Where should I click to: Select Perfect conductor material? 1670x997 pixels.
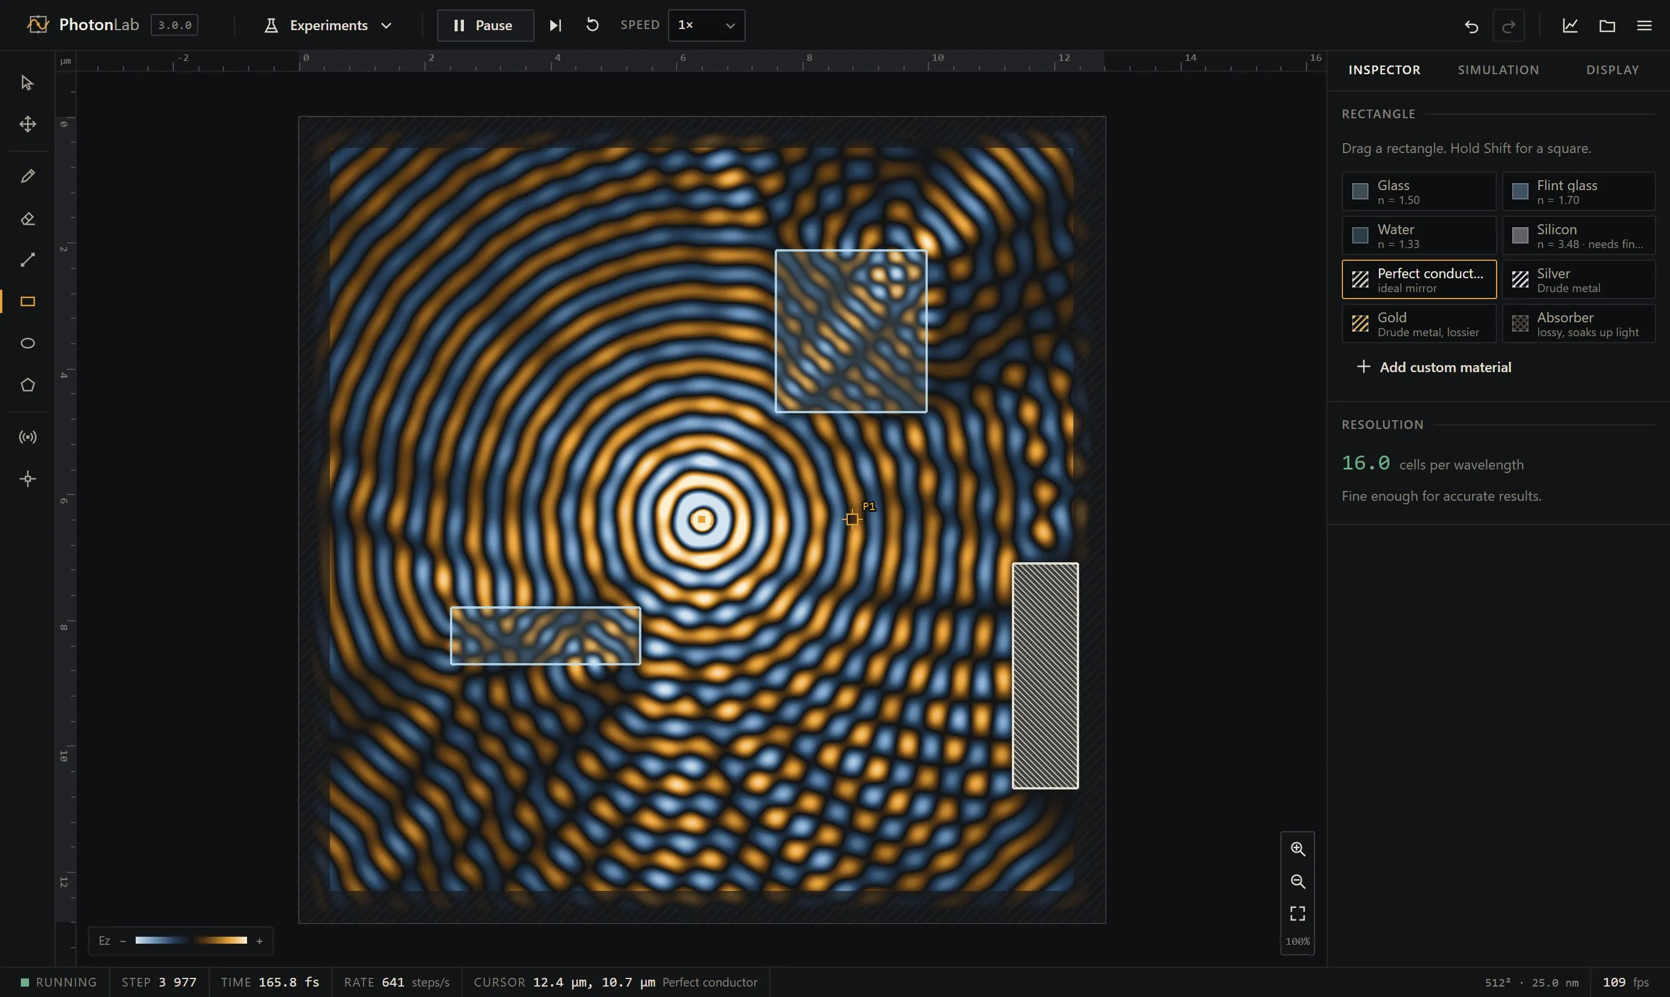pyautogui.click(x=1419, y=279)
